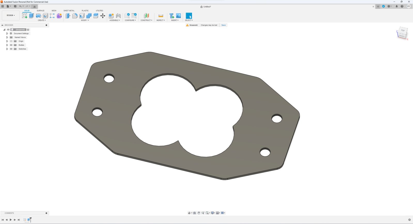413x224 pixels.
Task: Open the MODIFY dropdown menu
Action: click(85, 20)
